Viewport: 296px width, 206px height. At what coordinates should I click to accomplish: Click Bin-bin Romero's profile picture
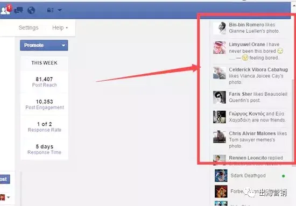(220, 28)
